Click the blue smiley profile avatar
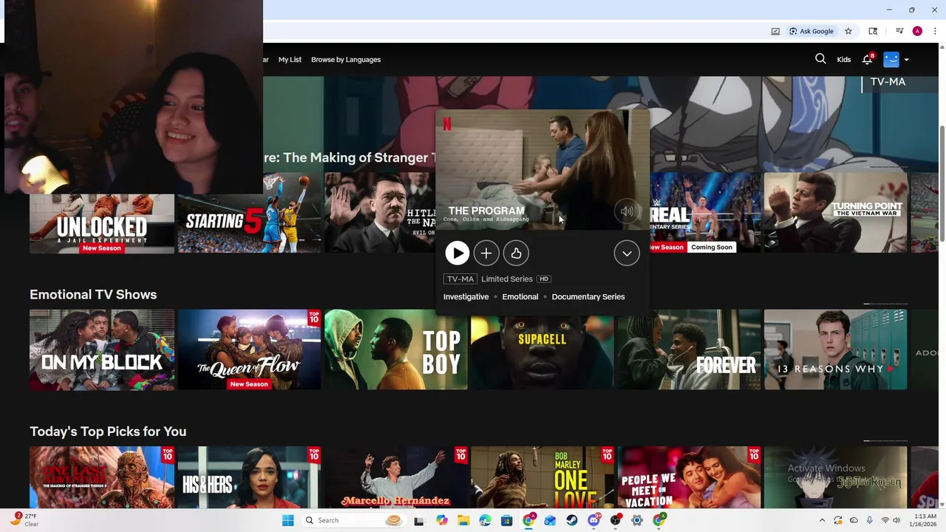Viewport: 946px width, 532px height. pos(891,59)
